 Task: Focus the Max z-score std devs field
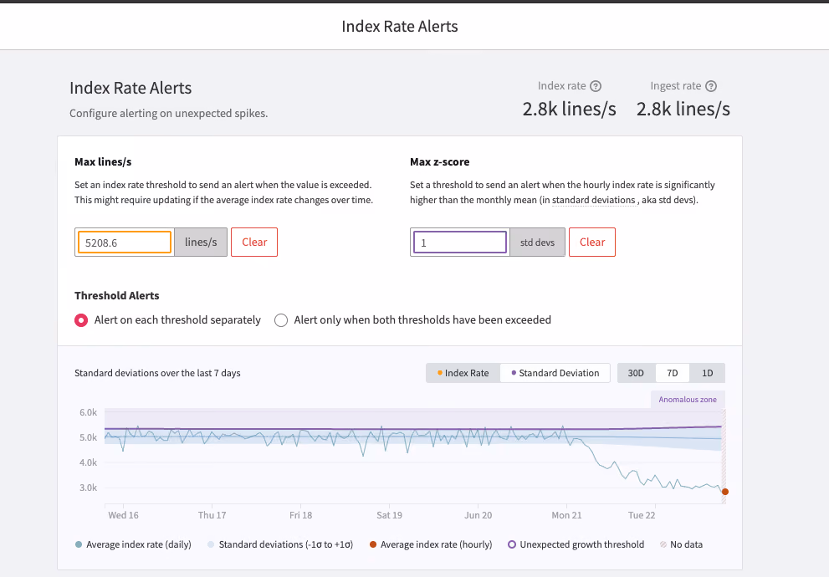pyautogui.click(x=460, y=243)
